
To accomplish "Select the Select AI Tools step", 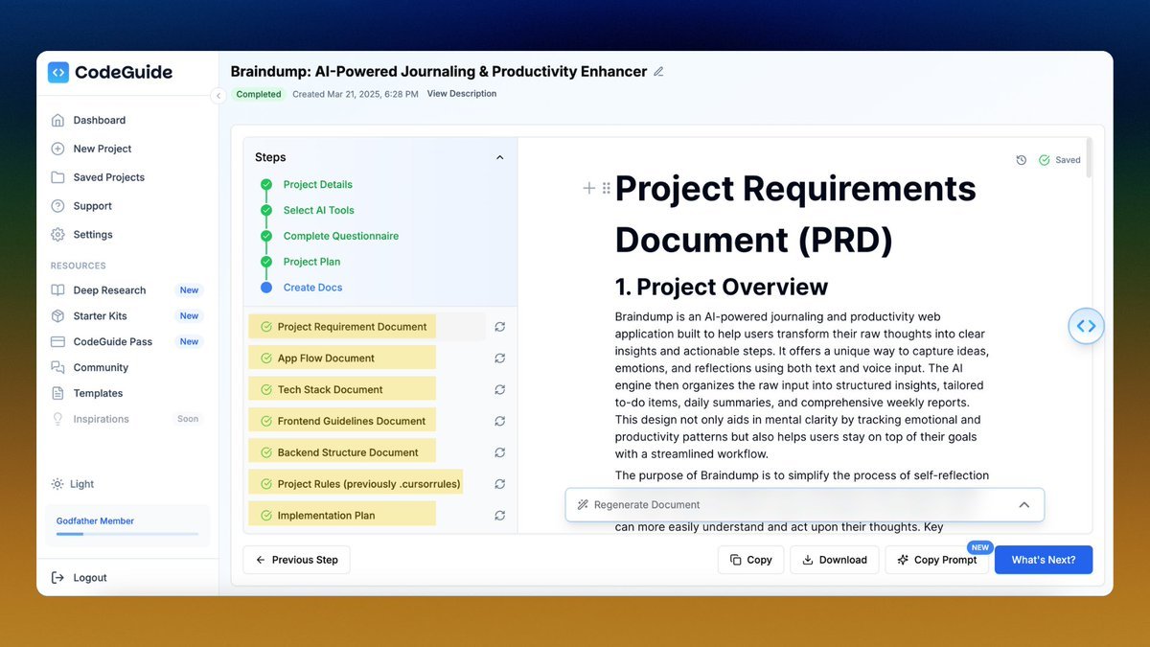I will (318, 211).
